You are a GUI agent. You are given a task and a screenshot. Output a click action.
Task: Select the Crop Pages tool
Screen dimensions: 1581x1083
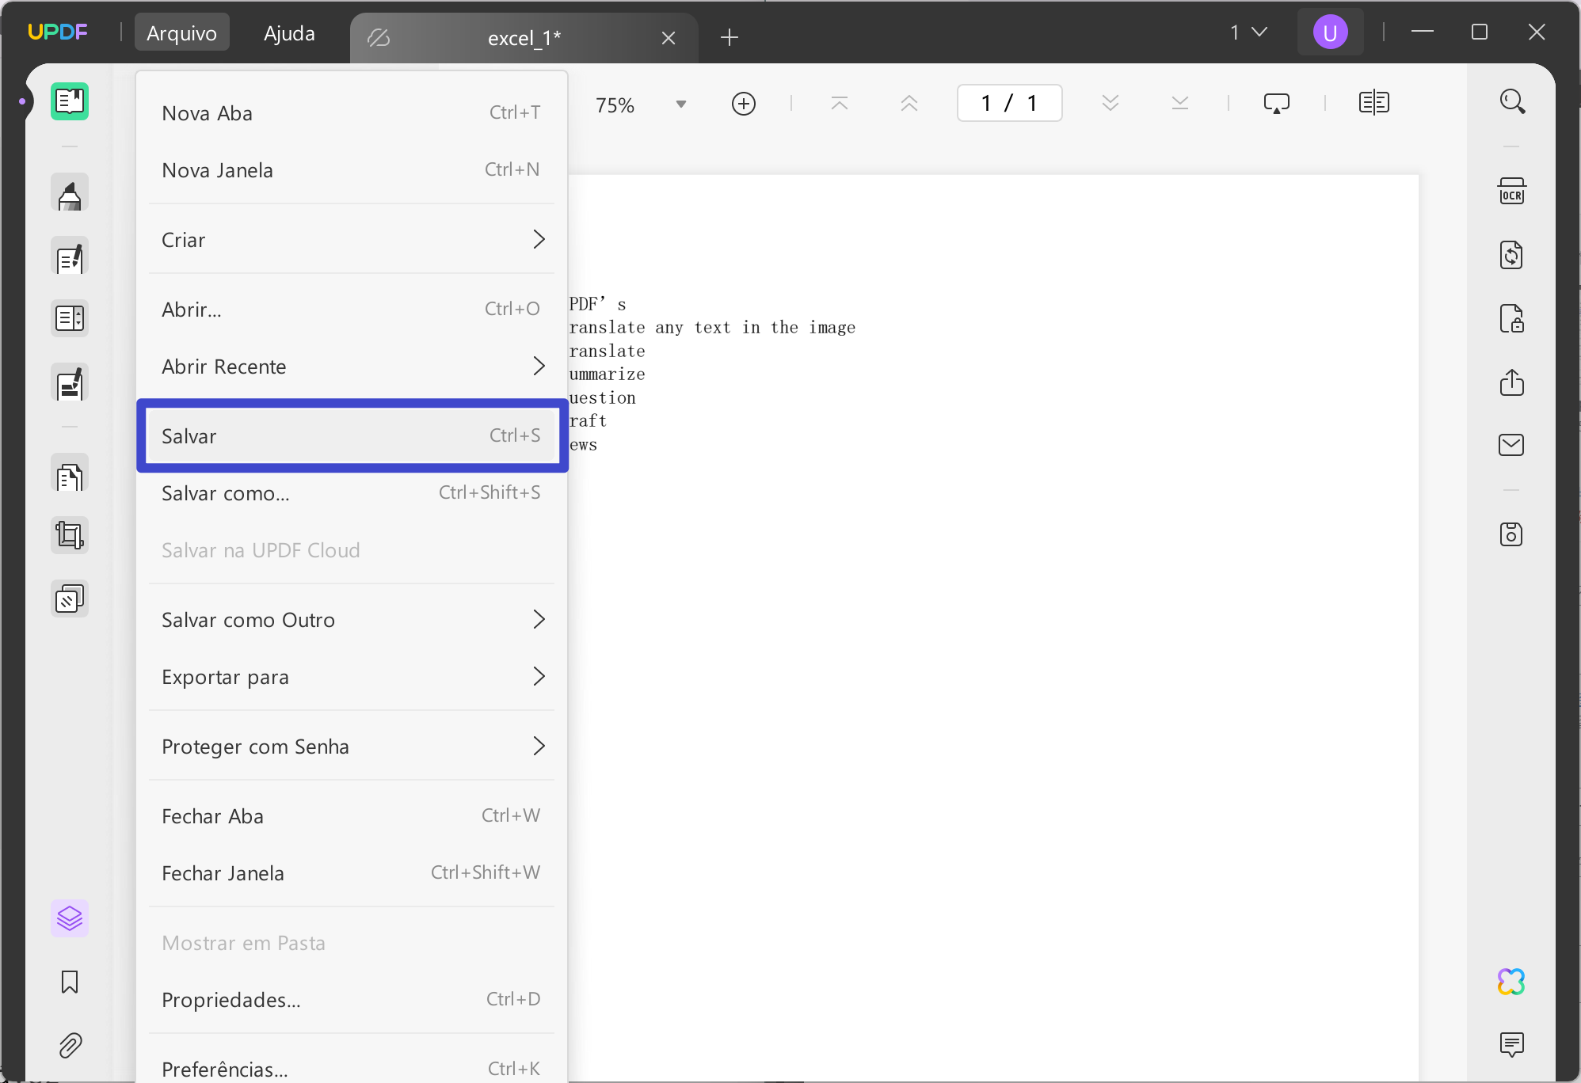(x=70, y=536)
